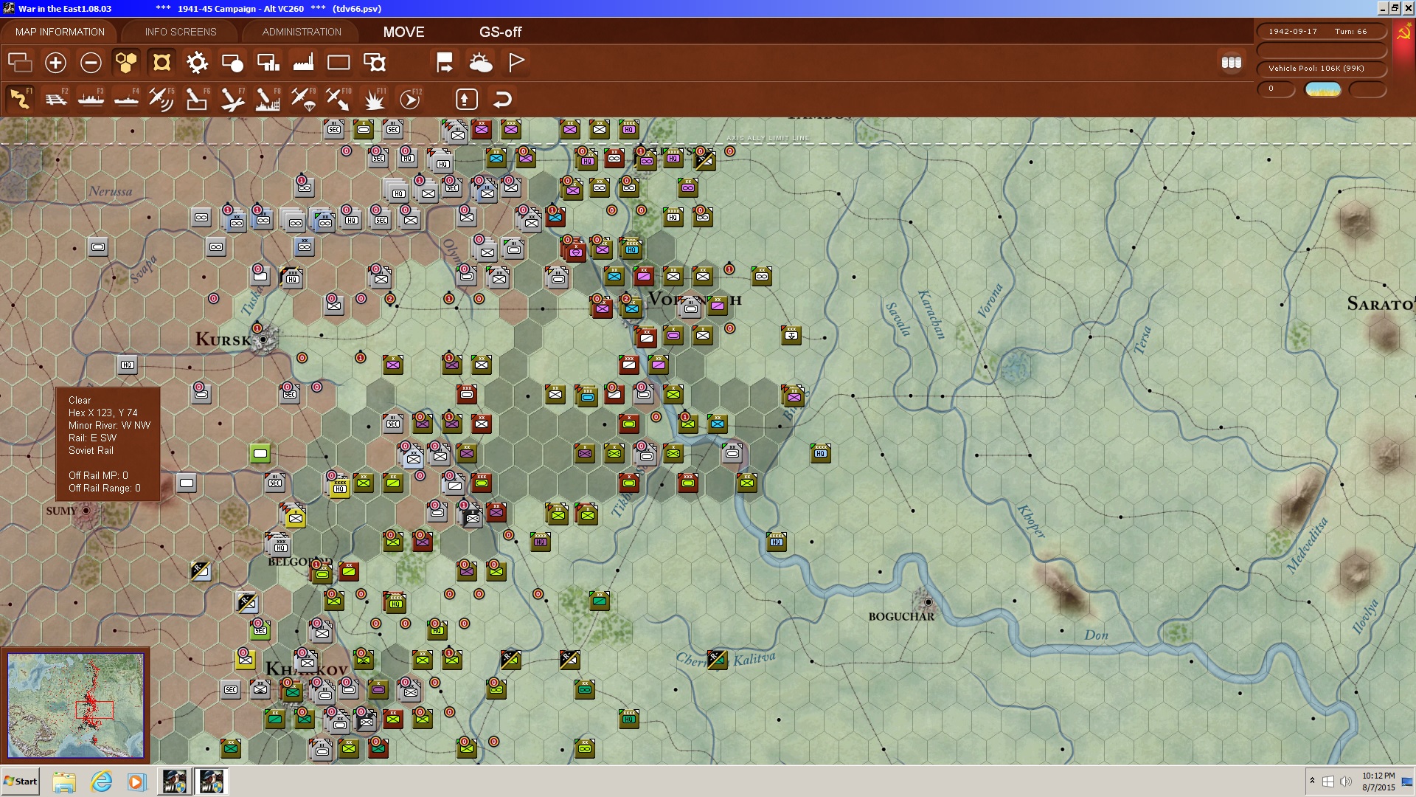Viewport: 1416px width, 797px height.
Task: Click the Axis Ally Limit Line label
Action: coord(768,138)
